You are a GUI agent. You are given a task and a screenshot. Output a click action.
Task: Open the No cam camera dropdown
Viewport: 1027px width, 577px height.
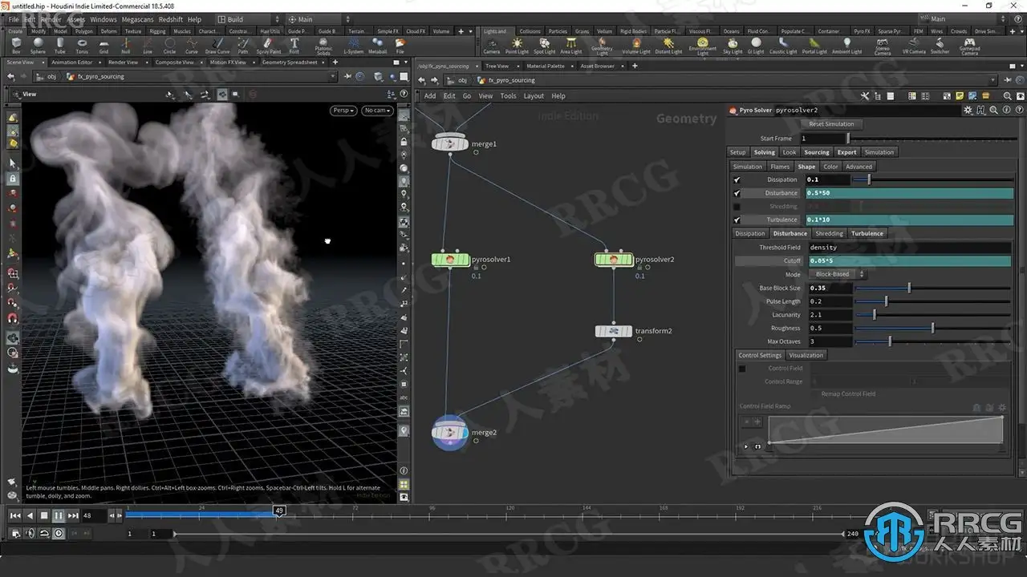tap(376, 111)
